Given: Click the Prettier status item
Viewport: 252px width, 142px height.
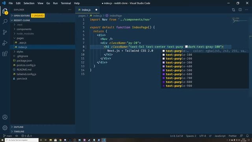Looking at the screenshot, I should tap(233, 136).
